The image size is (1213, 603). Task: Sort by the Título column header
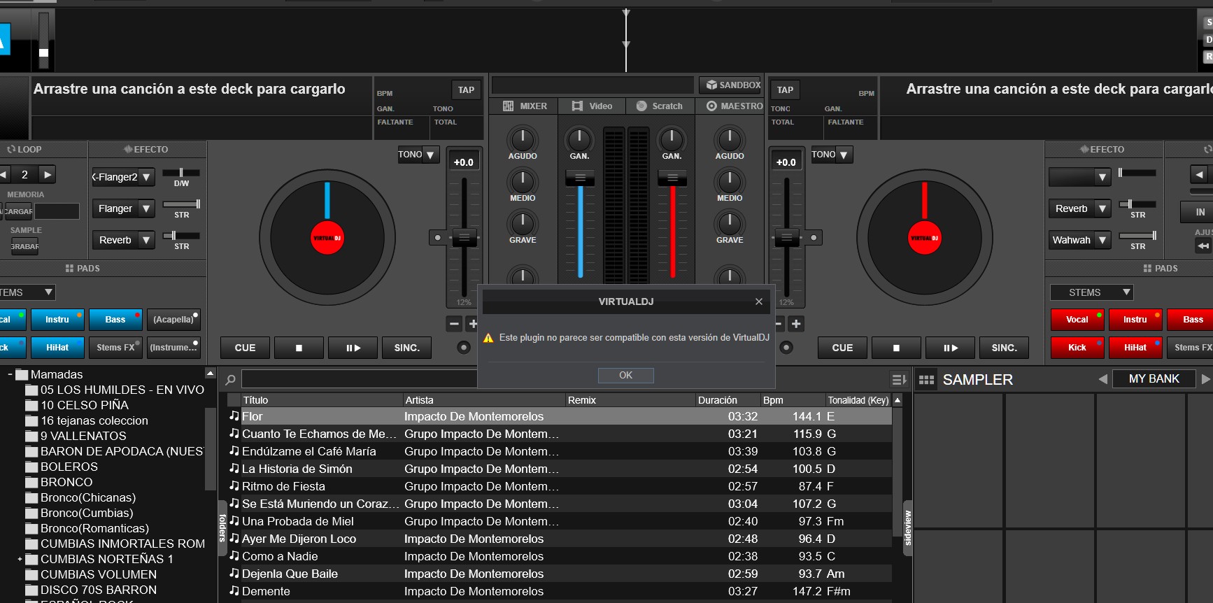[322, 400]
